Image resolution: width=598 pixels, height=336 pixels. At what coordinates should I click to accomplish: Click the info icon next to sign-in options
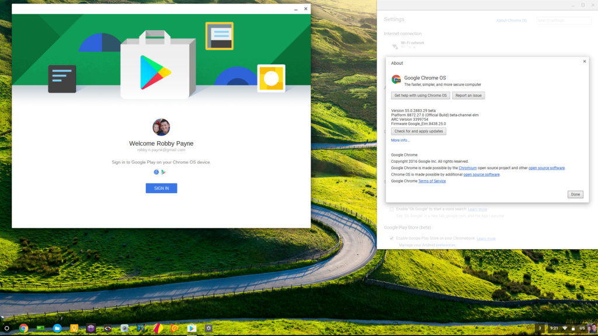pyautogui.click(x=155, y=172)
